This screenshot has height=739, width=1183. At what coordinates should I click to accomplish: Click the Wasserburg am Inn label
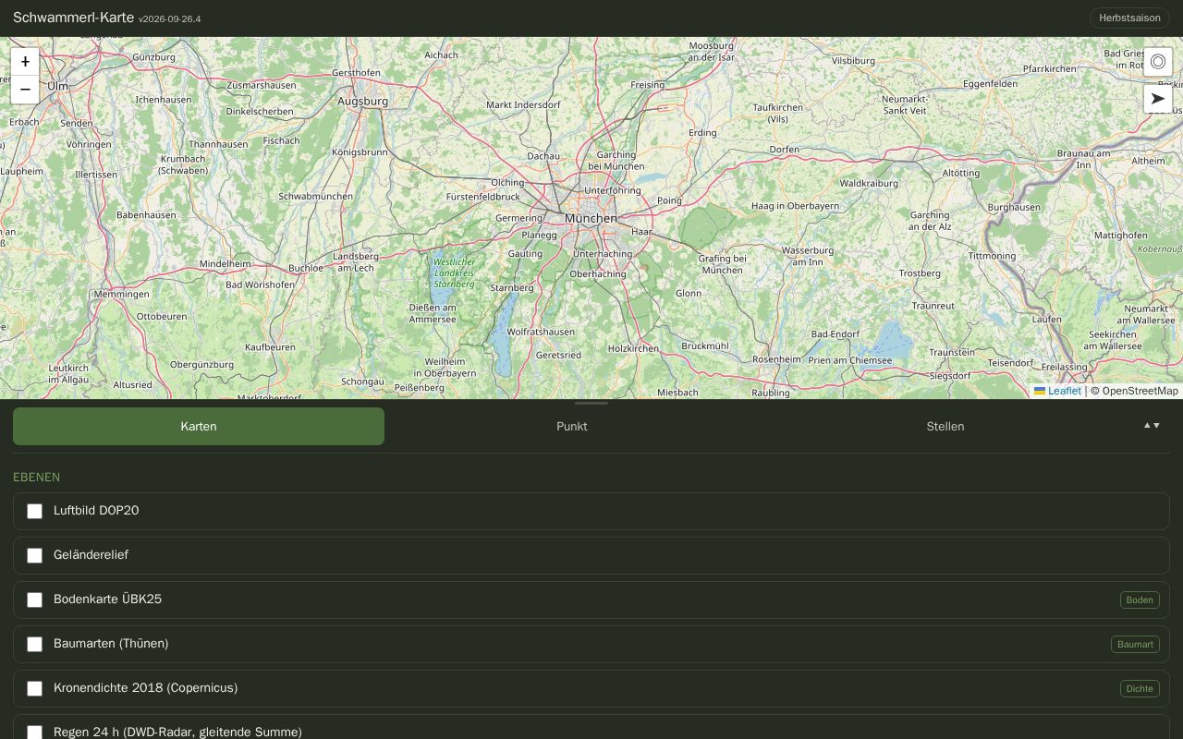[808, 256]
